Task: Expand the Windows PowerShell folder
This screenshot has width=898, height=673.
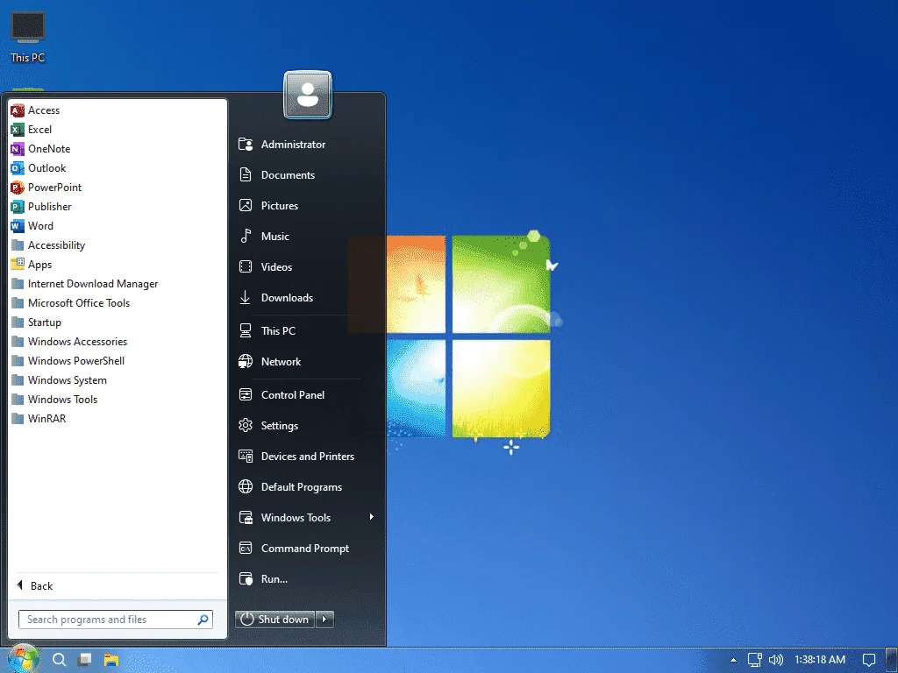Action: point(118,361)
